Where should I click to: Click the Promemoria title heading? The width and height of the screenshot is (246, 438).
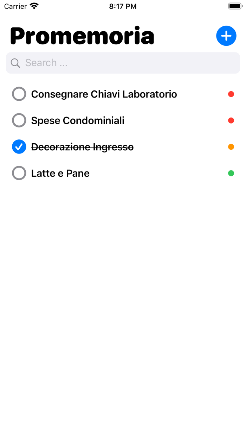tap(82, 35)
